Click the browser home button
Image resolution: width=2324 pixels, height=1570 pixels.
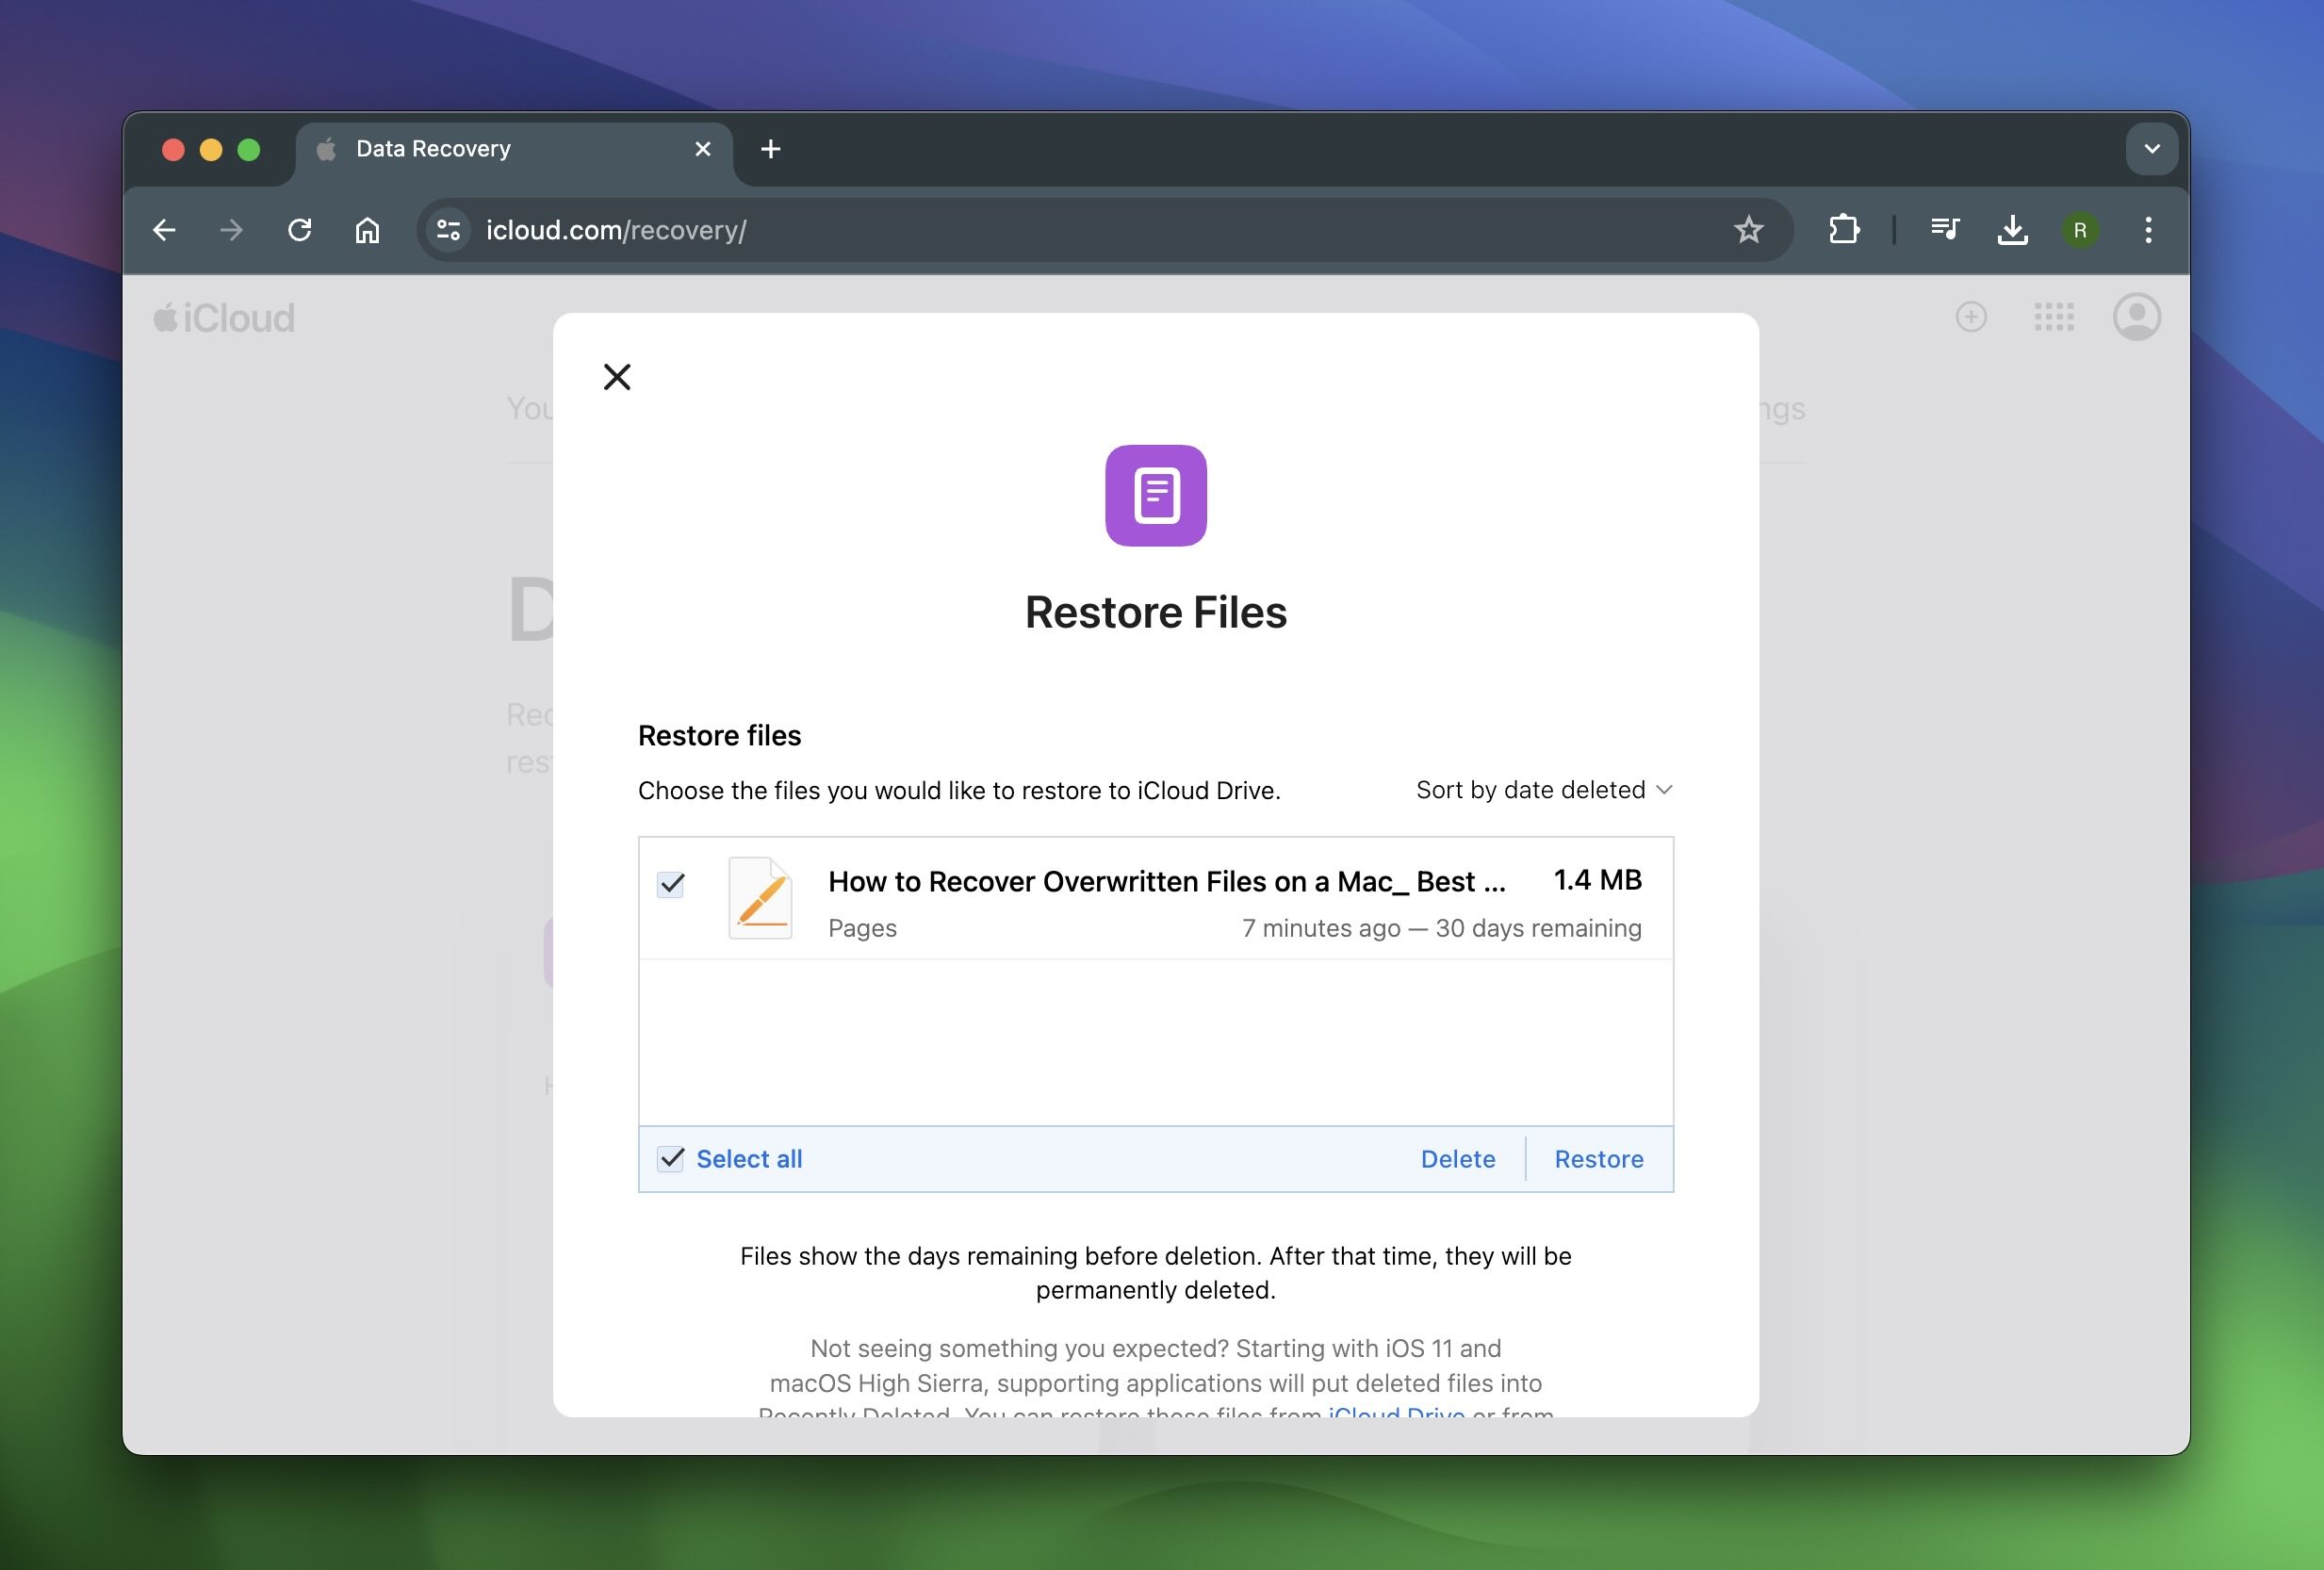tap(368, 230)
